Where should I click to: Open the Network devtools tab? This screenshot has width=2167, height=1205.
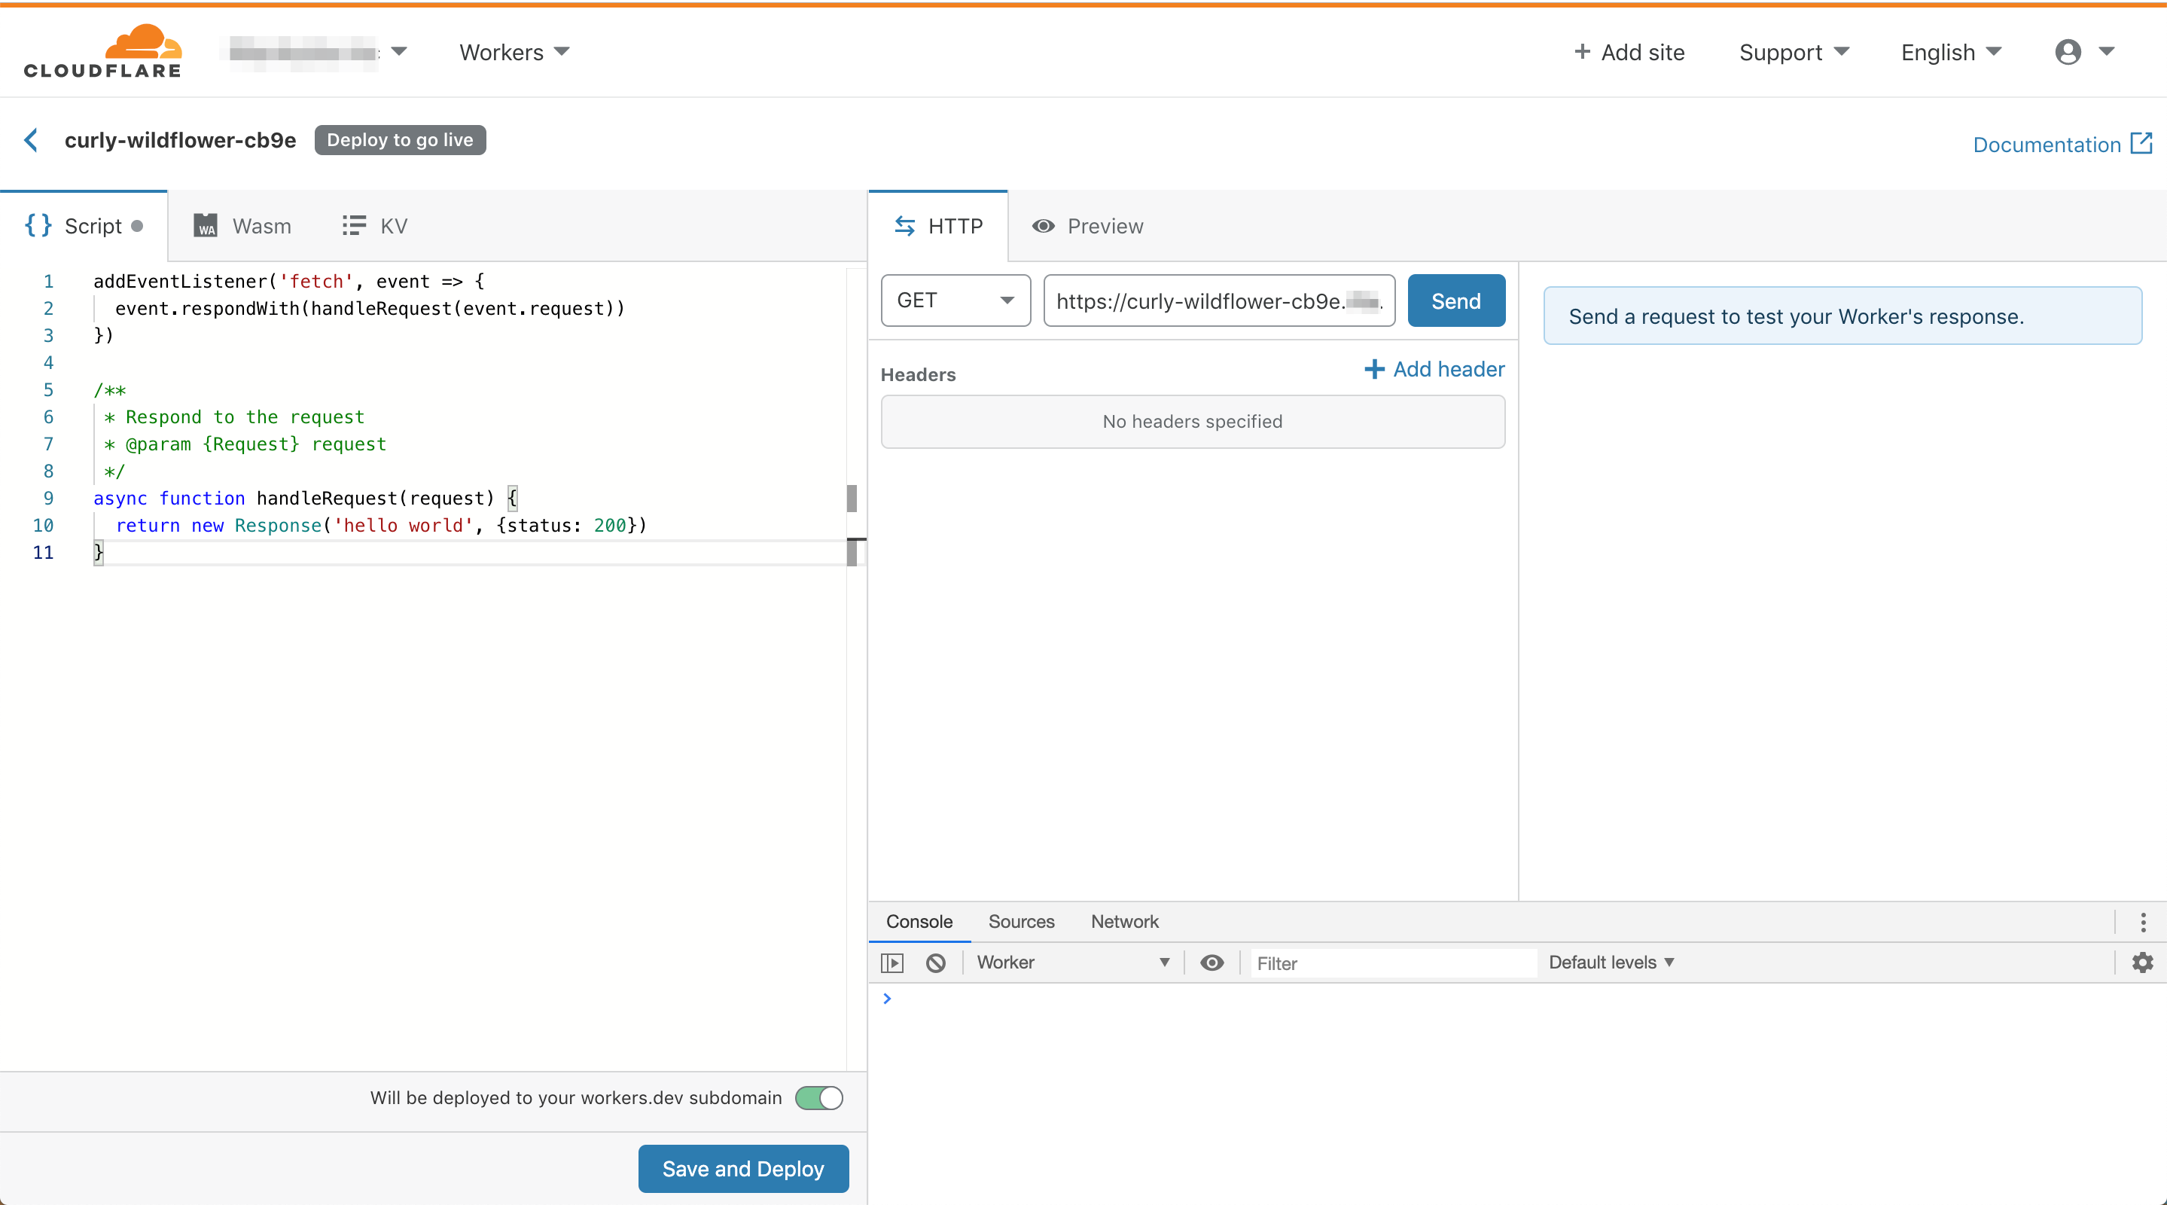[1124, 921]
